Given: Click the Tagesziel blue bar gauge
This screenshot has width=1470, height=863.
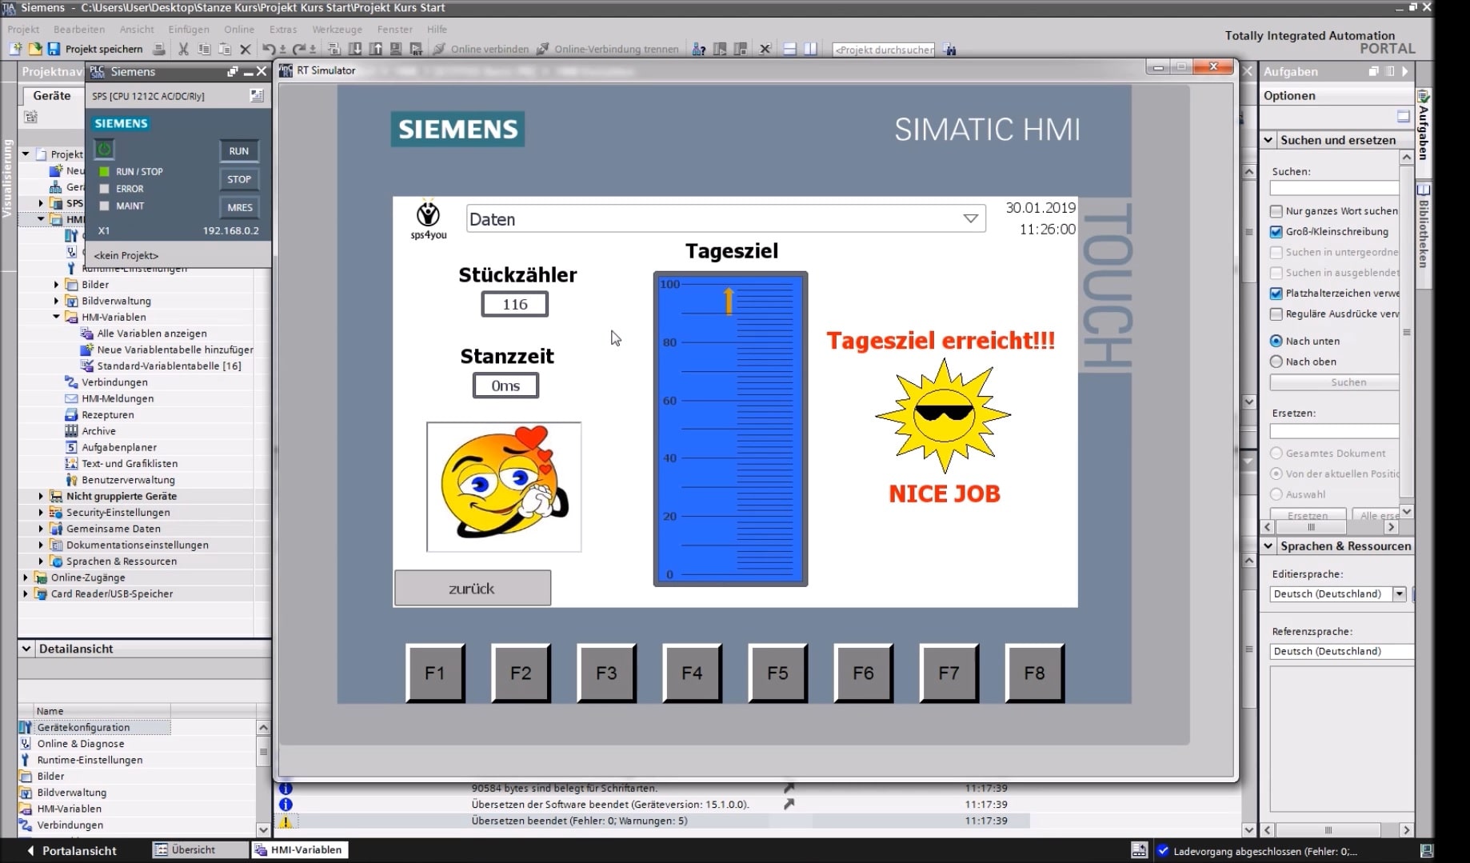Looking at the screenshot, I should 730,429.
